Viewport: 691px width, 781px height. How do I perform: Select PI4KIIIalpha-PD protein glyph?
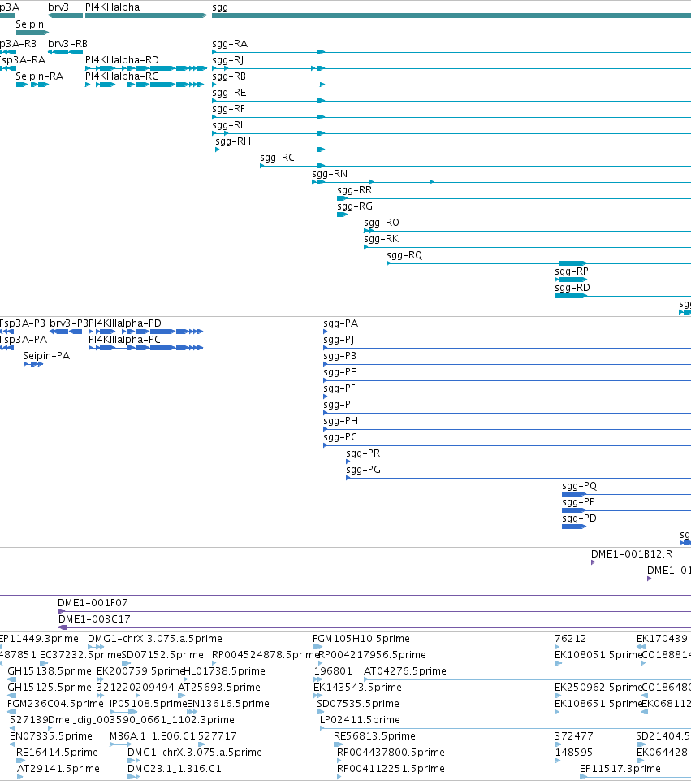click(x=146, y=332)
